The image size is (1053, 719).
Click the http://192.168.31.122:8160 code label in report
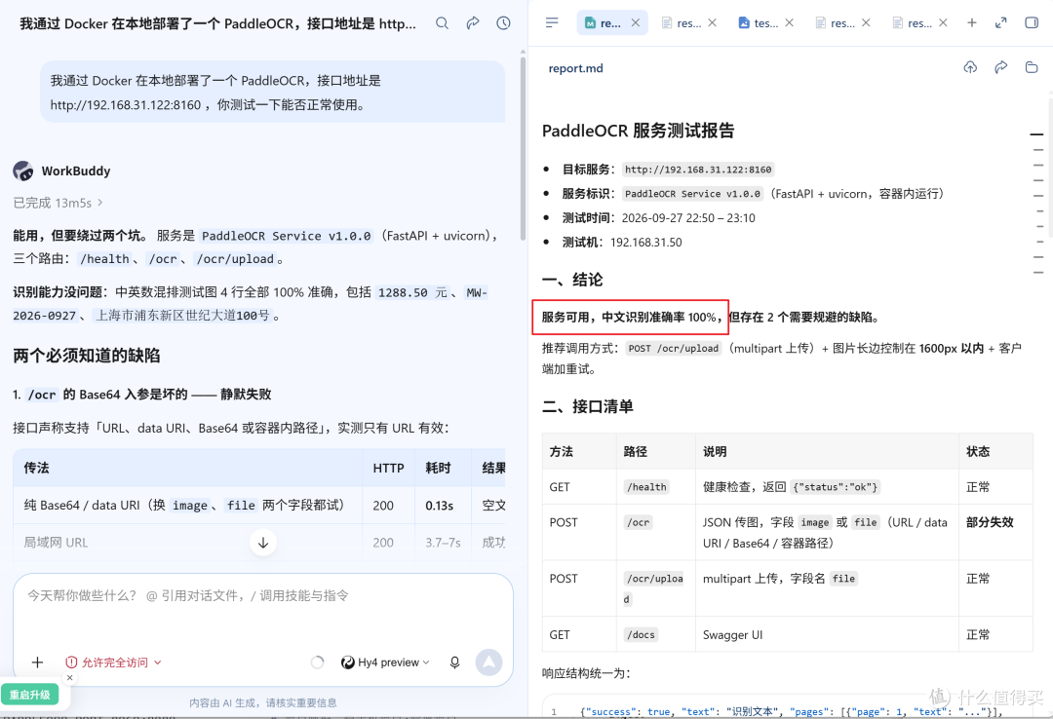[x=698, y=170]
